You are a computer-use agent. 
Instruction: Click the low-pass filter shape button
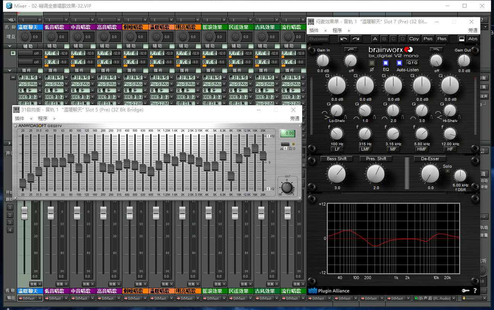click(x=436, y=50)
